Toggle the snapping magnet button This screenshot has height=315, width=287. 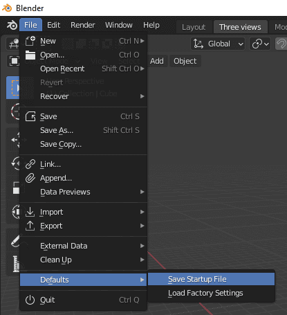(x=281, y=44)
